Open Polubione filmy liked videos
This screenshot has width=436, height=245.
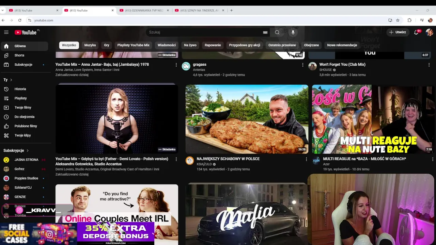click(x=24, y=126)
